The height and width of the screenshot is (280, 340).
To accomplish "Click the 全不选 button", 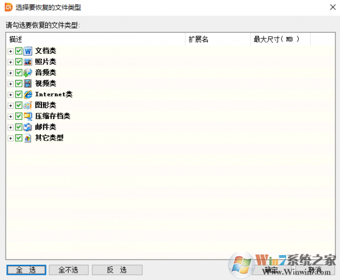I will point(69,270).
